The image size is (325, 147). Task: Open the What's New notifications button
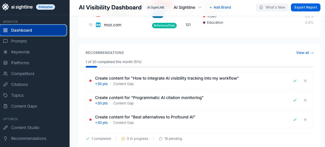click(272, 7)
